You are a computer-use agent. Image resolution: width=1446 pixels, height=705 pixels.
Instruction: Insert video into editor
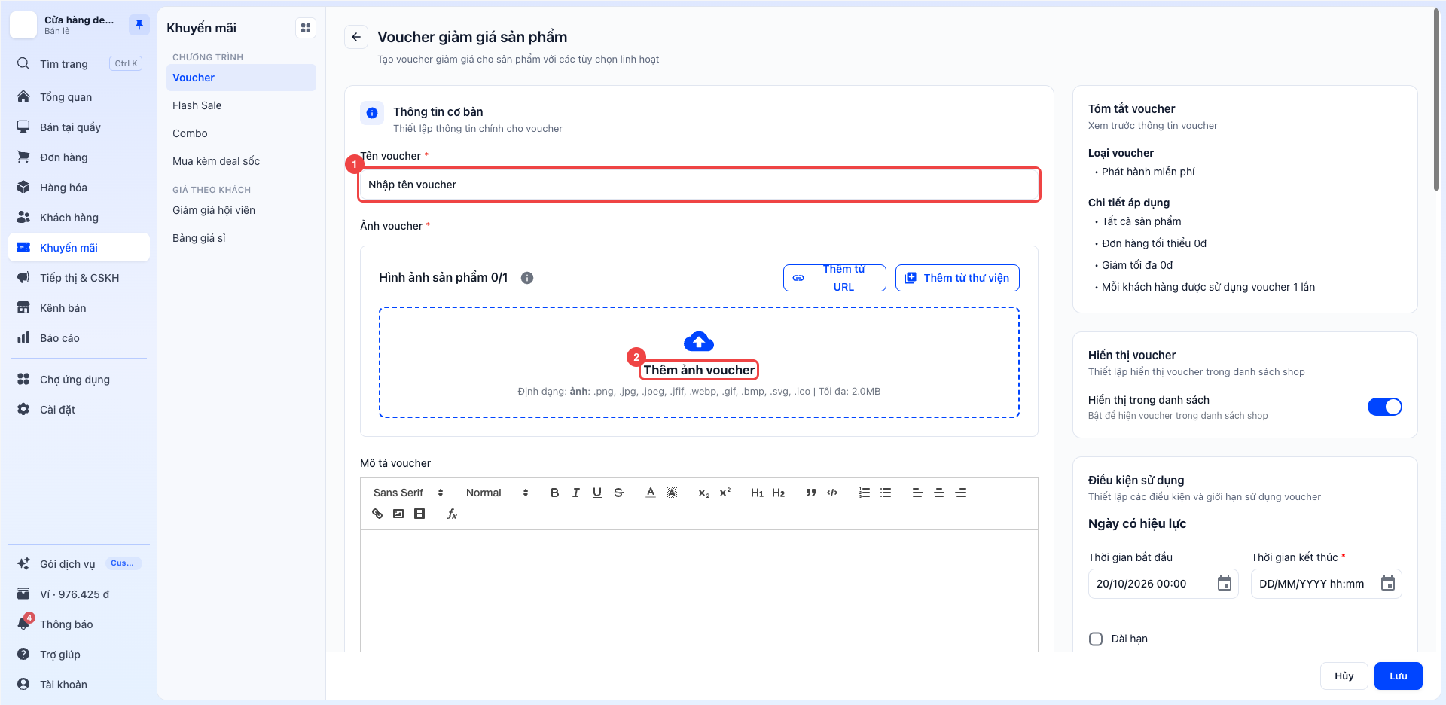tap(419, 514)
